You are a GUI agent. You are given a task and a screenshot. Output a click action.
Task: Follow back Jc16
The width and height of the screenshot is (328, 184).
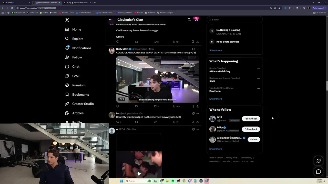(251, 119)
